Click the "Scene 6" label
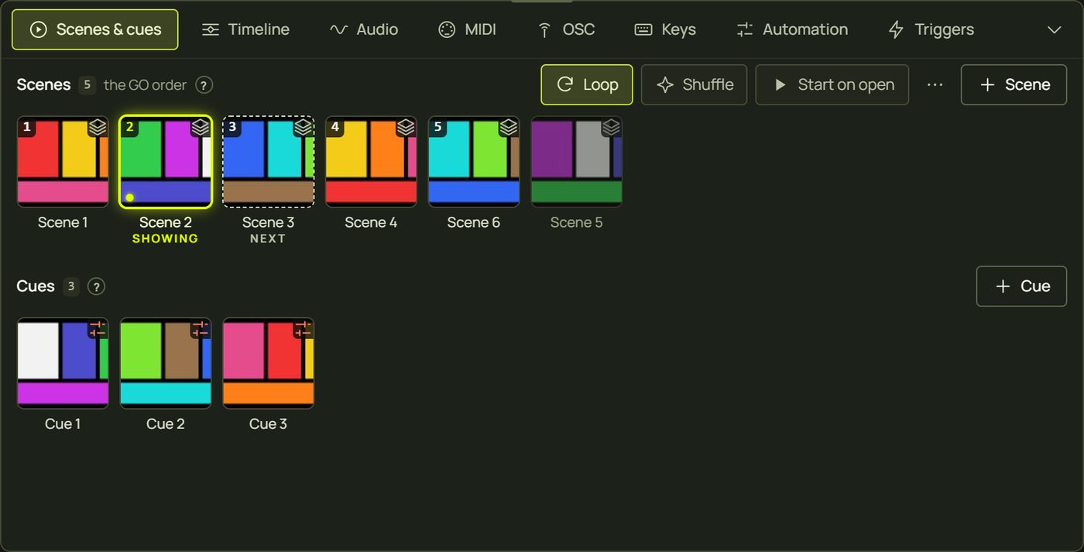This screenshot has height=552, width=1084. point(474,222)
